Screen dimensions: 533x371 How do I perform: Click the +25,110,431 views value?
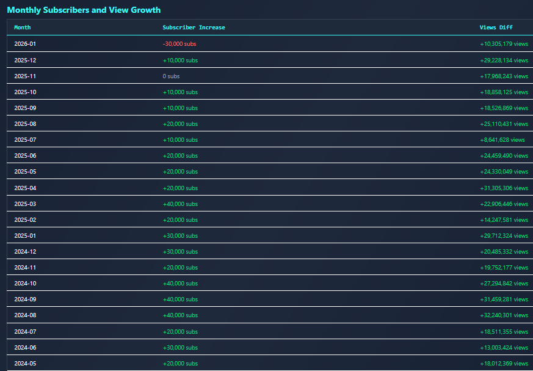coord(504,124)
